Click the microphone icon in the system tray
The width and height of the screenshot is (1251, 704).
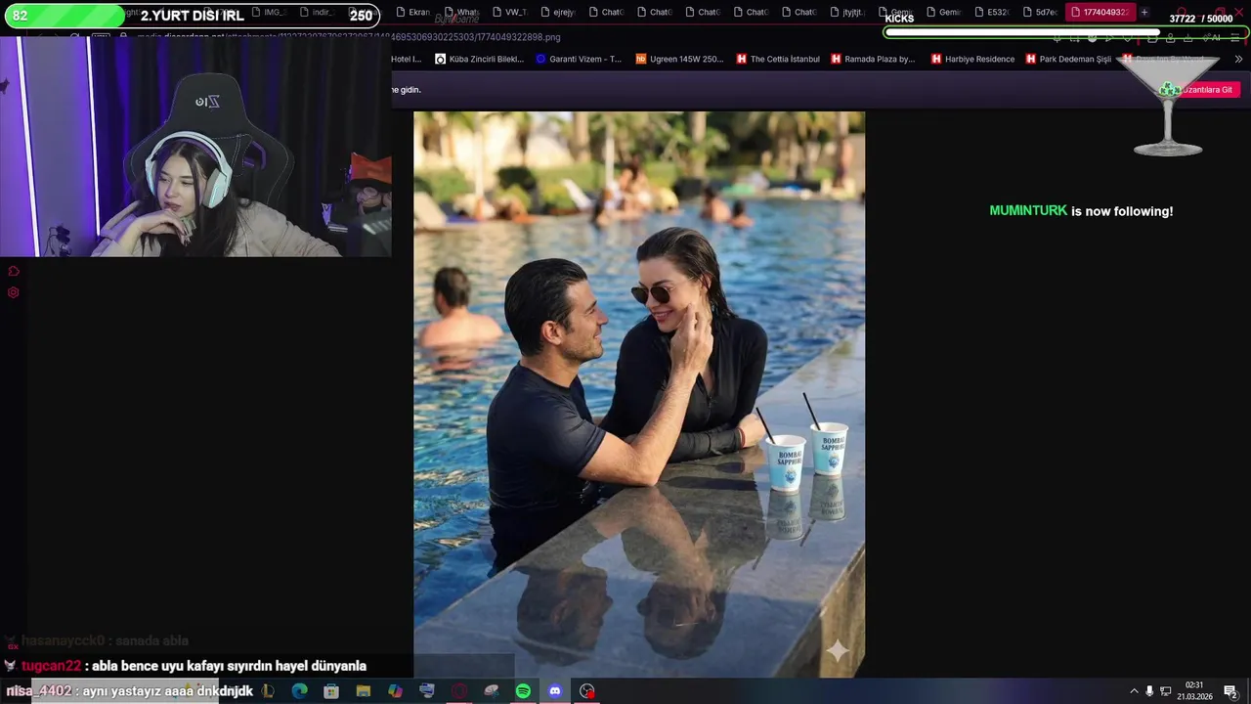tap(1149, 691)
